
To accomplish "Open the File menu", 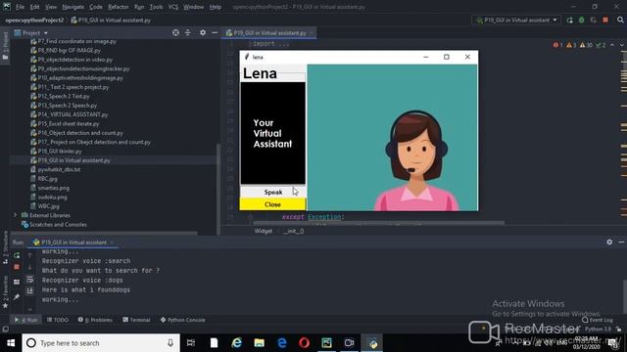I will [x=20, y=7].
